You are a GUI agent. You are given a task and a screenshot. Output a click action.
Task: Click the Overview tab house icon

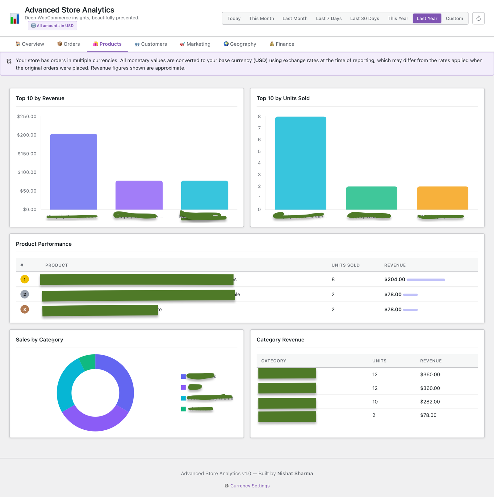click(x=18, y=44)
